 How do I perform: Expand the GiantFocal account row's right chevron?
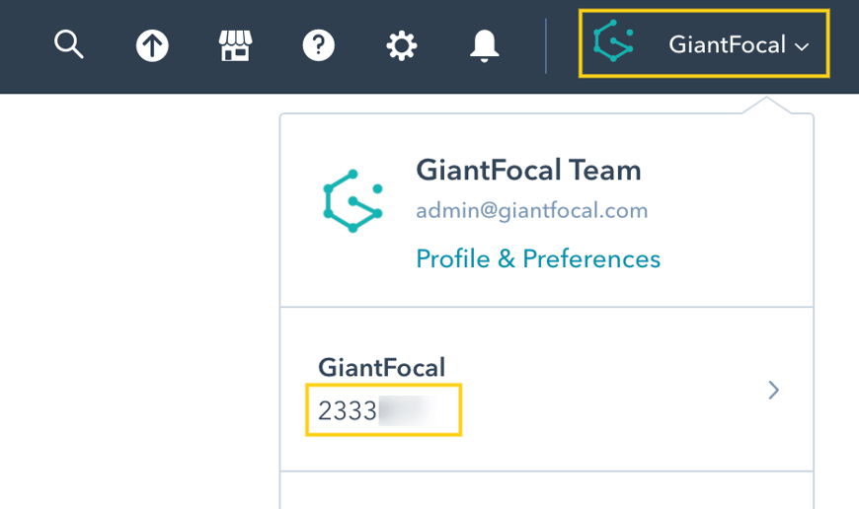tap(774, 391)
